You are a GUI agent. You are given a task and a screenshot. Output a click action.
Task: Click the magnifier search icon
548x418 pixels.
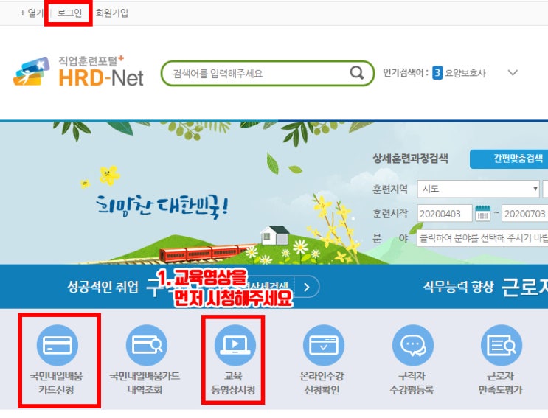pos(357,73)
